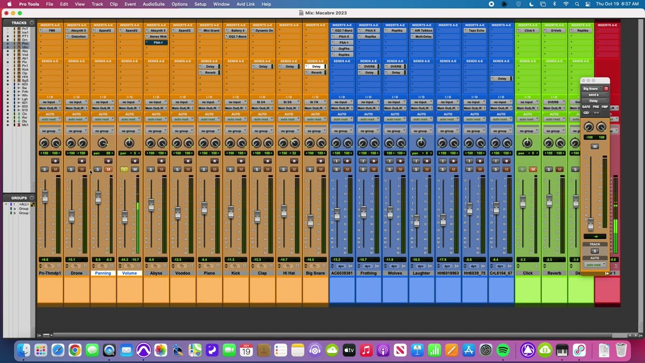Image resolution: width=645 pixels, height=363 pixels.
Task: Click the inverse pan arrow icon in send window
Action: point(596,113)
